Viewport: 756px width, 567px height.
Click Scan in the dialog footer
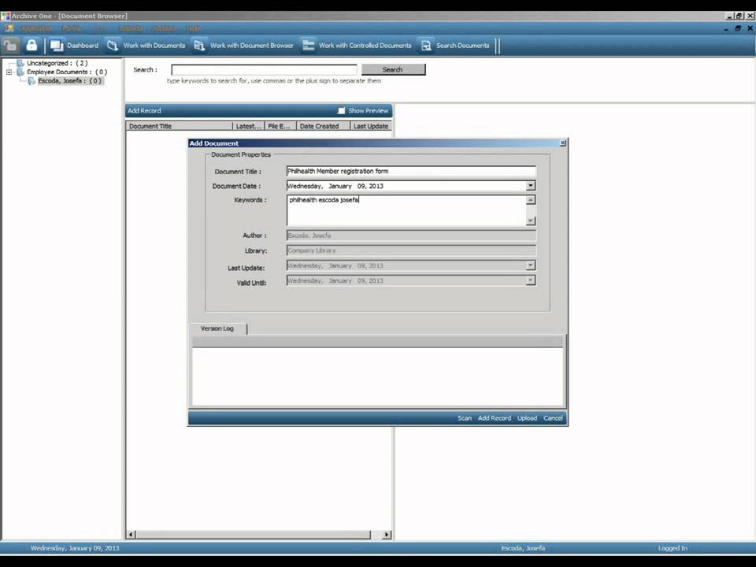pos(465,418)
